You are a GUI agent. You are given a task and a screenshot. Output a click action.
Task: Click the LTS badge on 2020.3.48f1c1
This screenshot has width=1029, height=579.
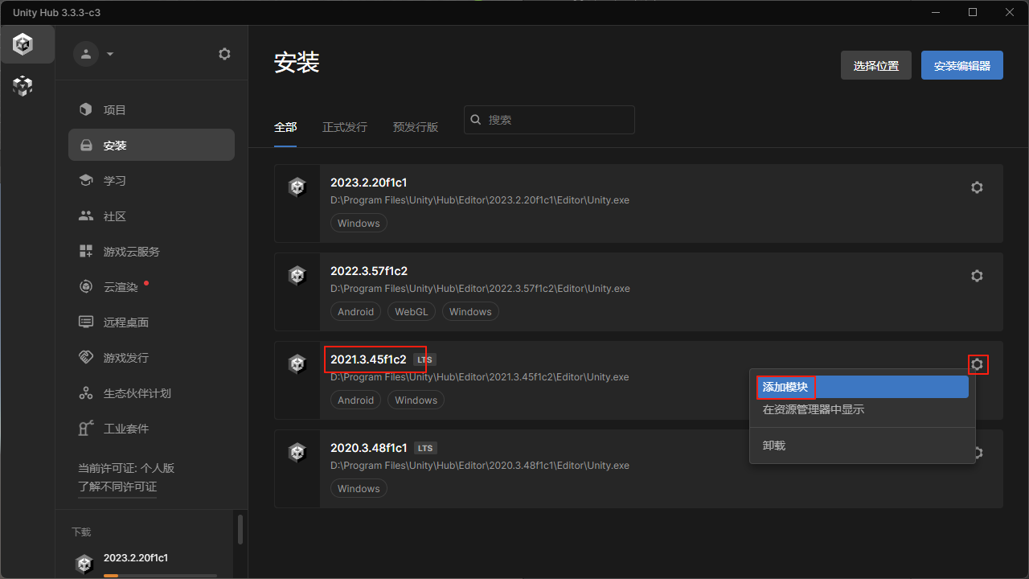pos(426,448)
